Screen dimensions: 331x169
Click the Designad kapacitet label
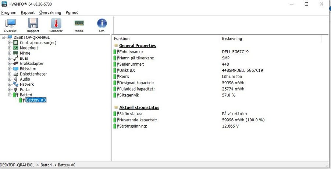coord(137,83)
